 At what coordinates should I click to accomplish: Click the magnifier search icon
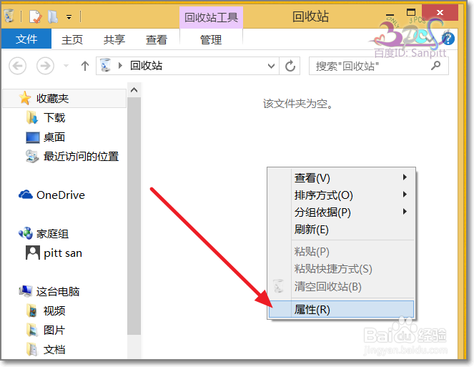tap(435, 65)
